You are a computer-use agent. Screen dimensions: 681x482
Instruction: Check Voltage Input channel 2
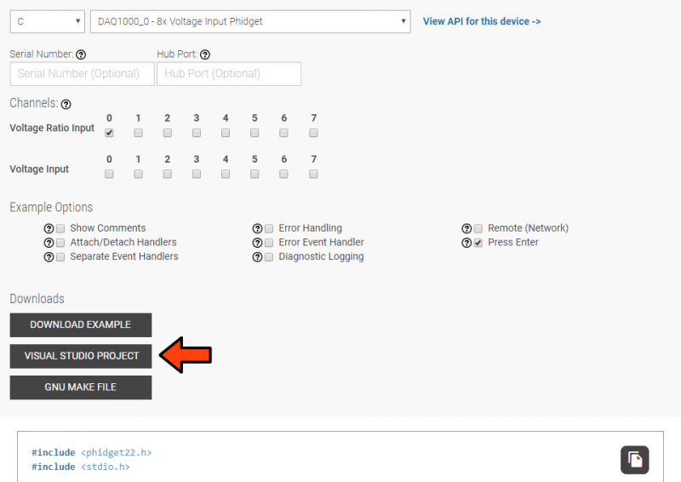click(167, 175)
